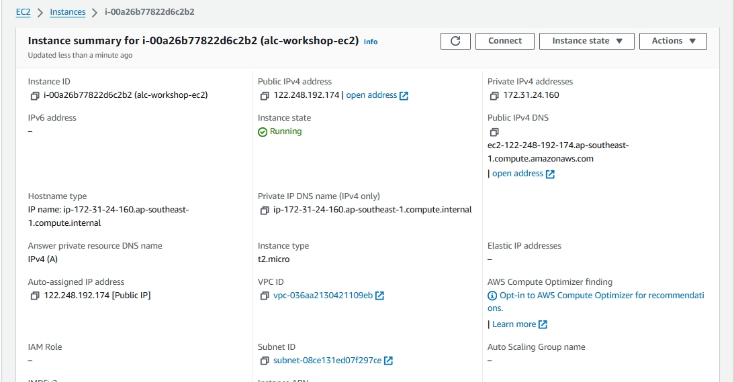Copy the Instance ID value
Image resolution: width=734 pixels, height=382 pixels.
[35, 96]
